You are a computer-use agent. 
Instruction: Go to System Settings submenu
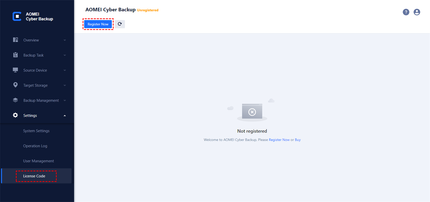point(36,131)
